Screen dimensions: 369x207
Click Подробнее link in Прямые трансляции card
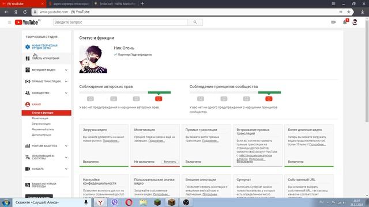(x=210, y=141)
